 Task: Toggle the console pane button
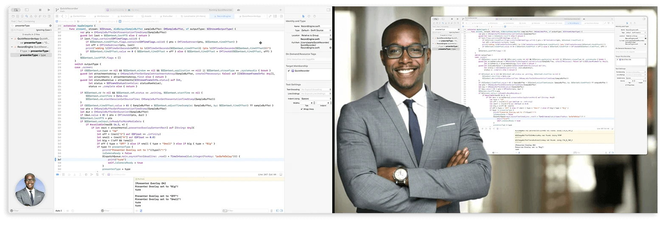[281, 211]
